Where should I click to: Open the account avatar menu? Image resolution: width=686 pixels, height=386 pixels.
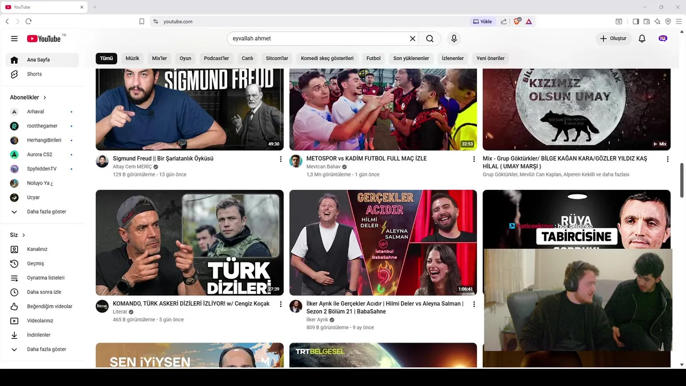[x=663, y=39]
